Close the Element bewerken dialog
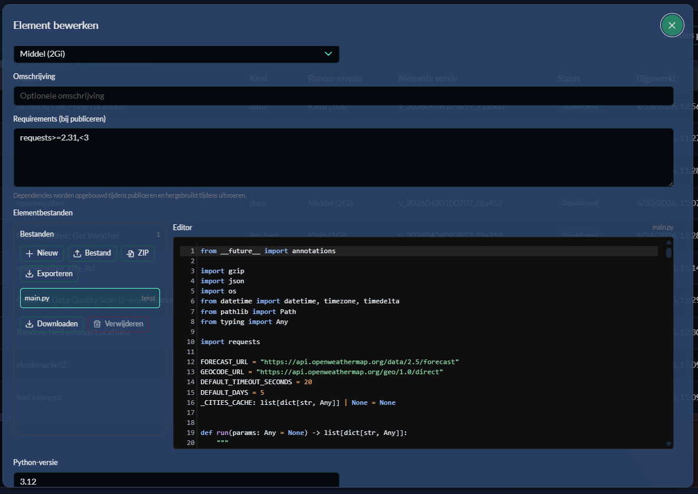The height and width of the screenshot is (494, 698). (x=672, y=25)
